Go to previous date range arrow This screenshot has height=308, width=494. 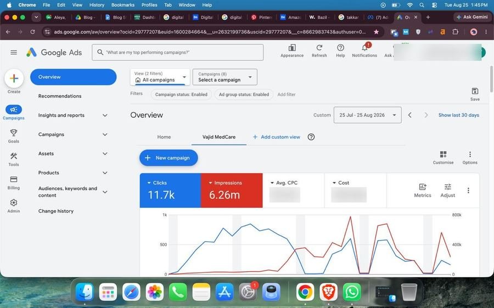(x=410, y=115)
